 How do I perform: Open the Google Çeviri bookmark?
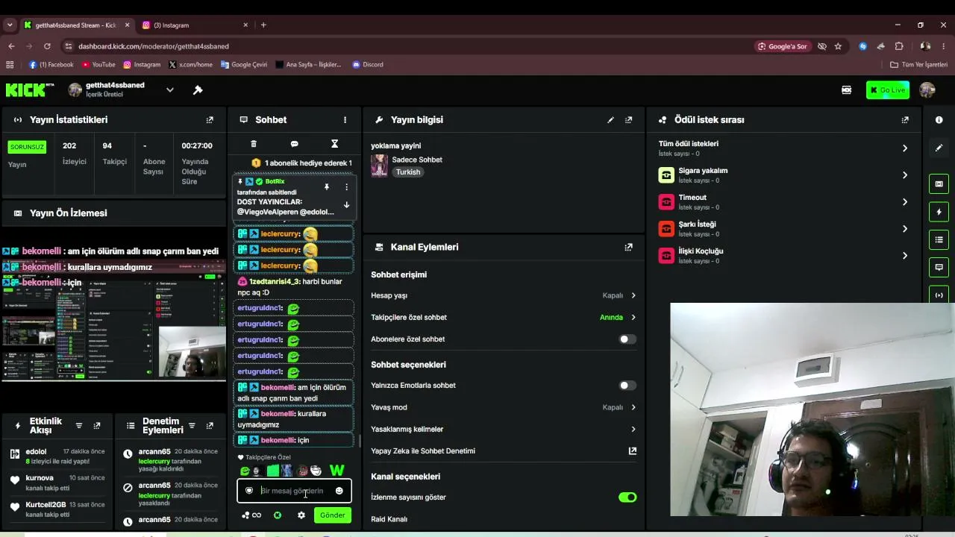coord(243,65)
